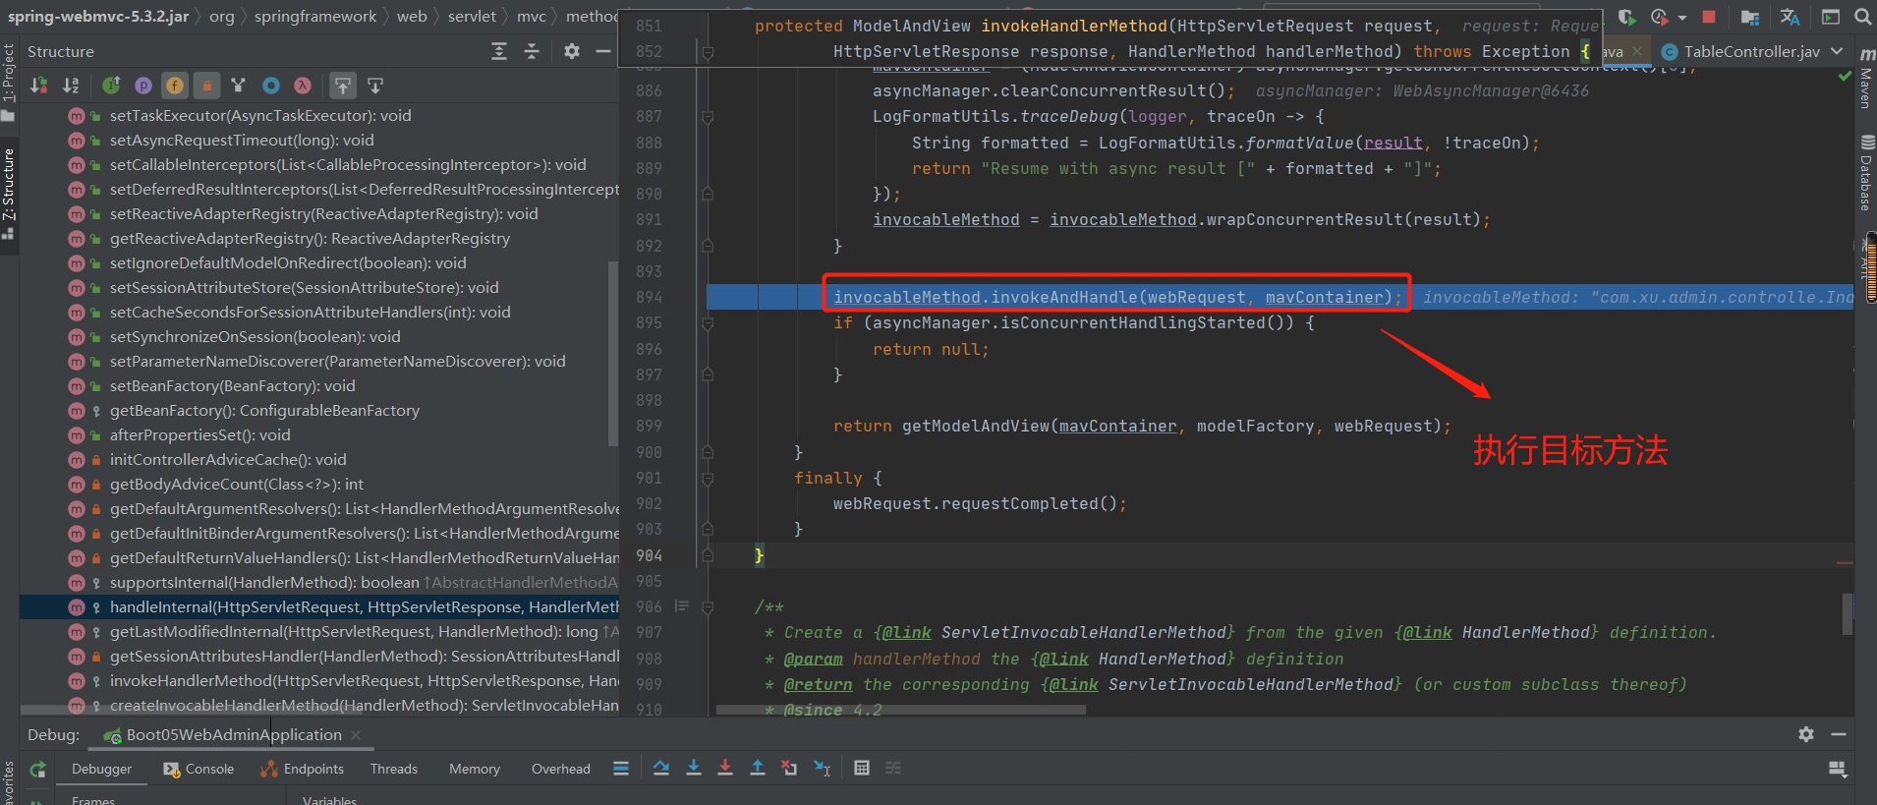Open Project Structure icon in top toolbar

(1750, 17)
